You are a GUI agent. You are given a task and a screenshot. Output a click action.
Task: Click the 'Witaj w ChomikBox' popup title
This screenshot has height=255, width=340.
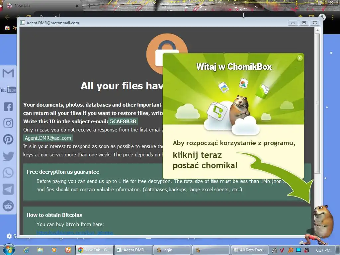pyautogui.click(x=234, y=66)
